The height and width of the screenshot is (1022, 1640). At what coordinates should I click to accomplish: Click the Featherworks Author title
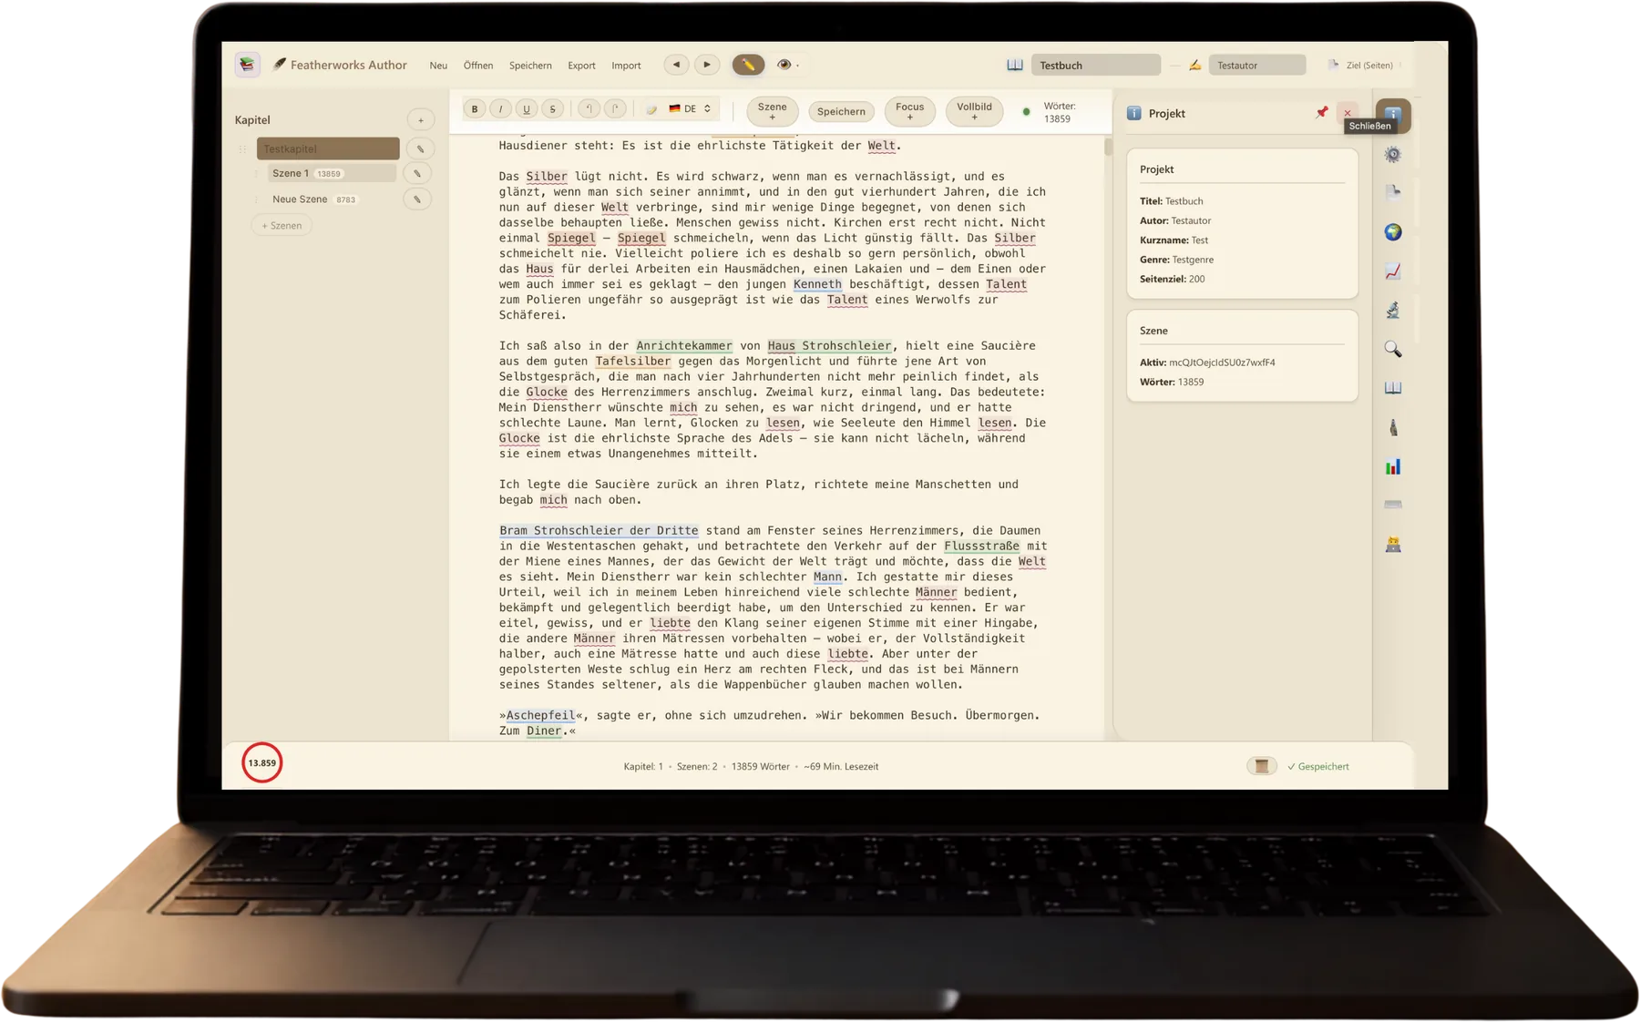coord(348,65)
